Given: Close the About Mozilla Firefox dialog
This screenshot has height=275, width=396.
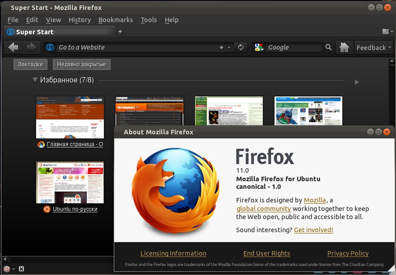Looking at the screenshot, I should tap(387, 132).
